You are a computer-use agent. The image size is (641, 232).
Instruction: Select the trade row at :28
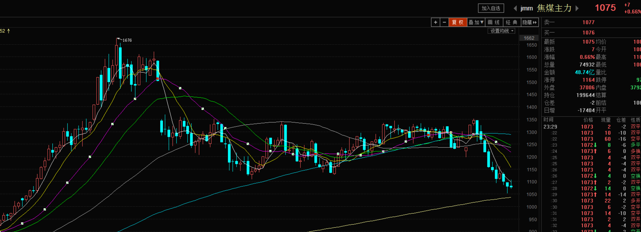pyautogui.click(x=592, y=188)
